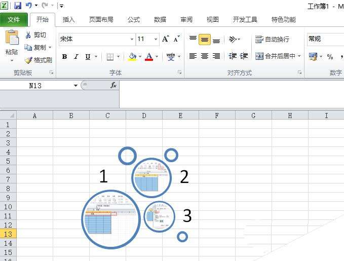Switch to the 视图 View tab

(x=213, y=20)
